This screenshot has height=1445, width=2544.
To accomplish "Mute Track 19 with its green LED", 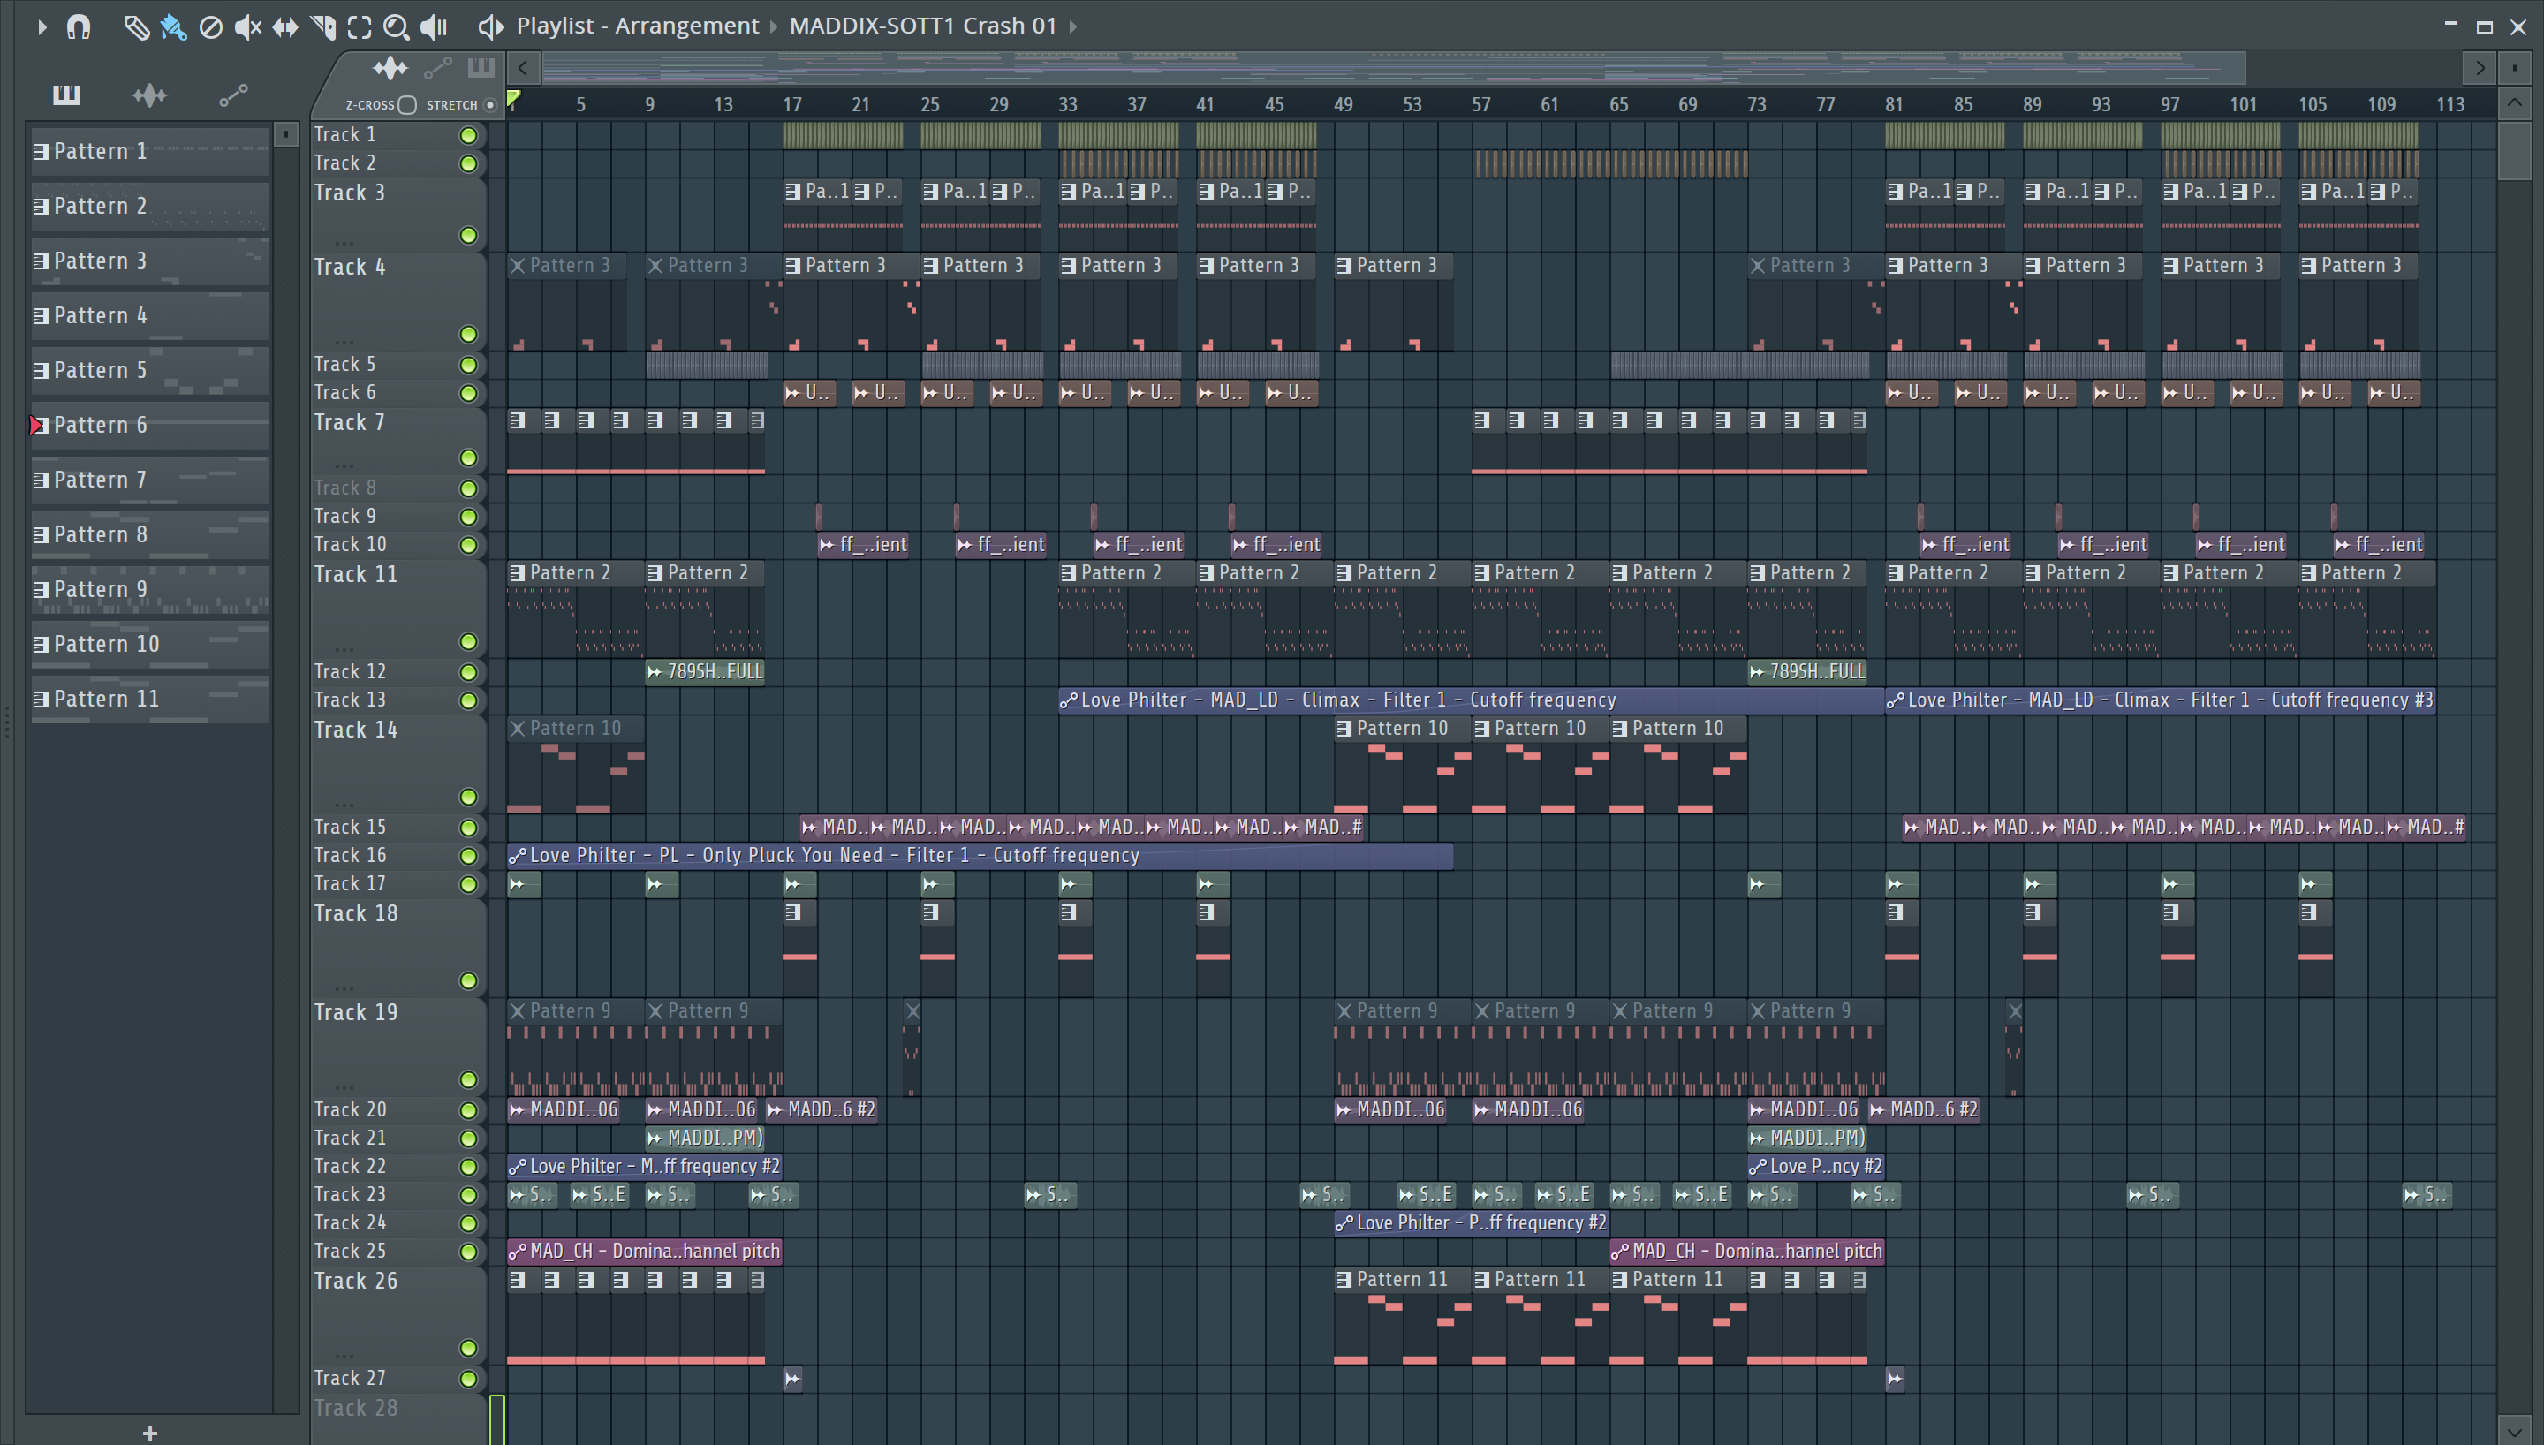I will click(468, 1080).
